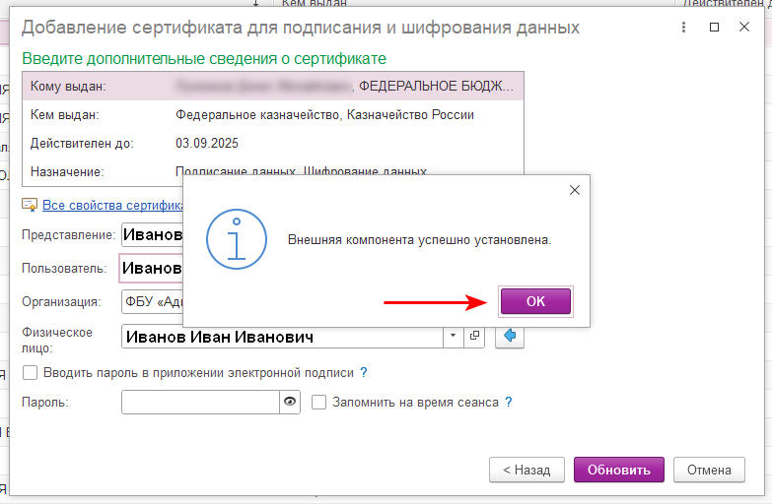This screenshot has width=772, height=504.
Task: Maximize the certificate dialog window
Action: pos(715,28)
